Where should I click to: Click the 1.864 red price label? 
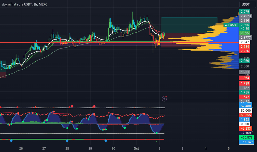click(245, 78)
